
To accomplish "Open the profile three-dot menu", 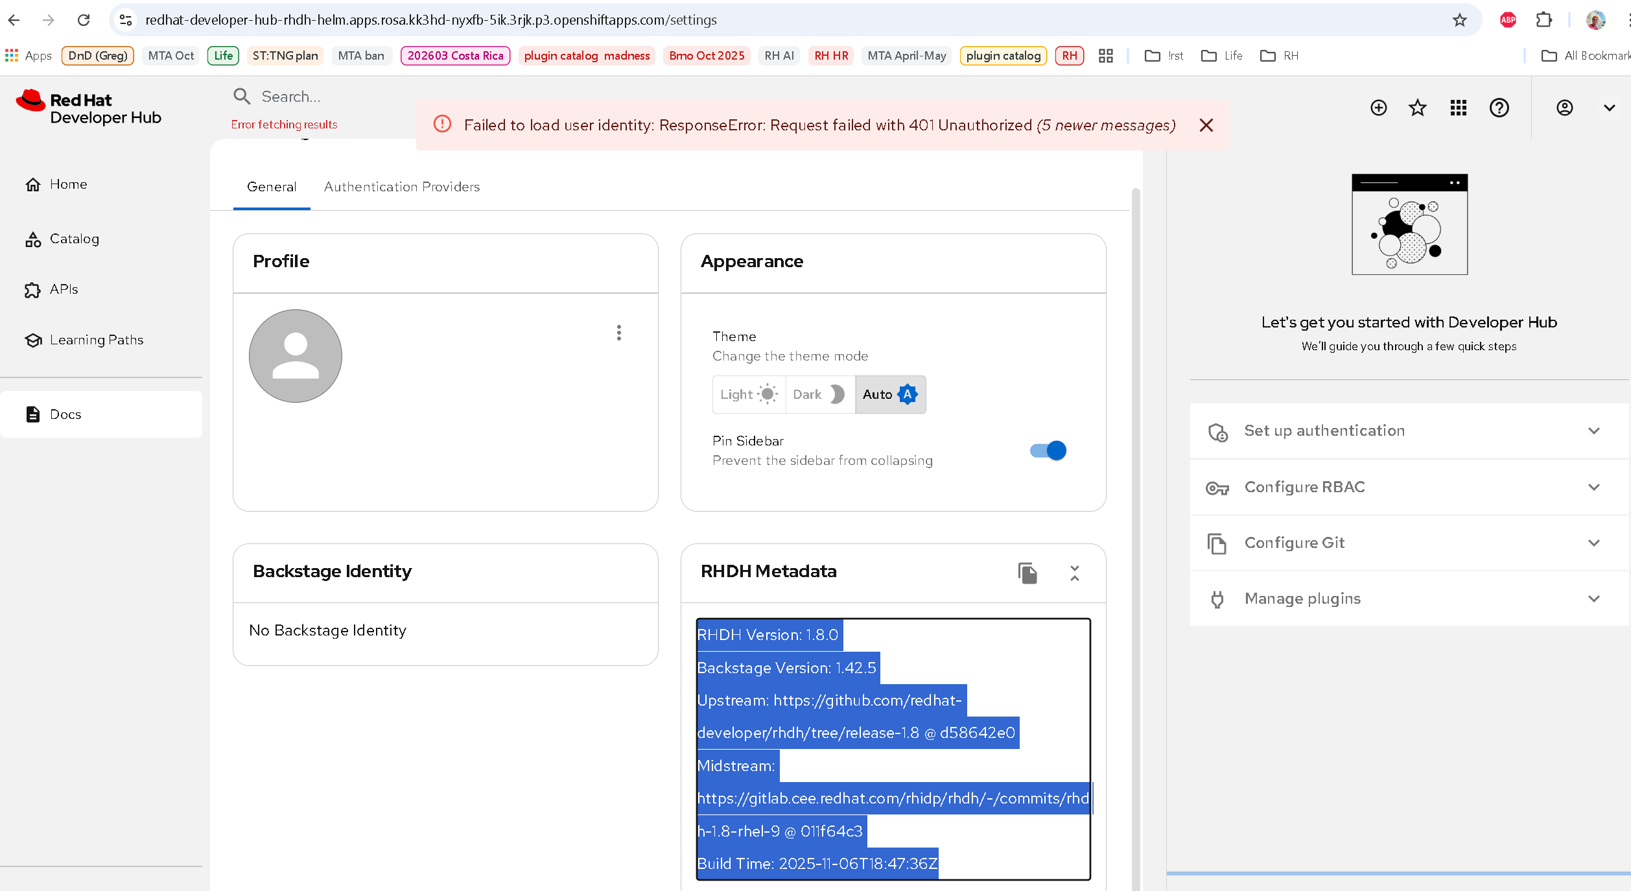I will point(619,333).
